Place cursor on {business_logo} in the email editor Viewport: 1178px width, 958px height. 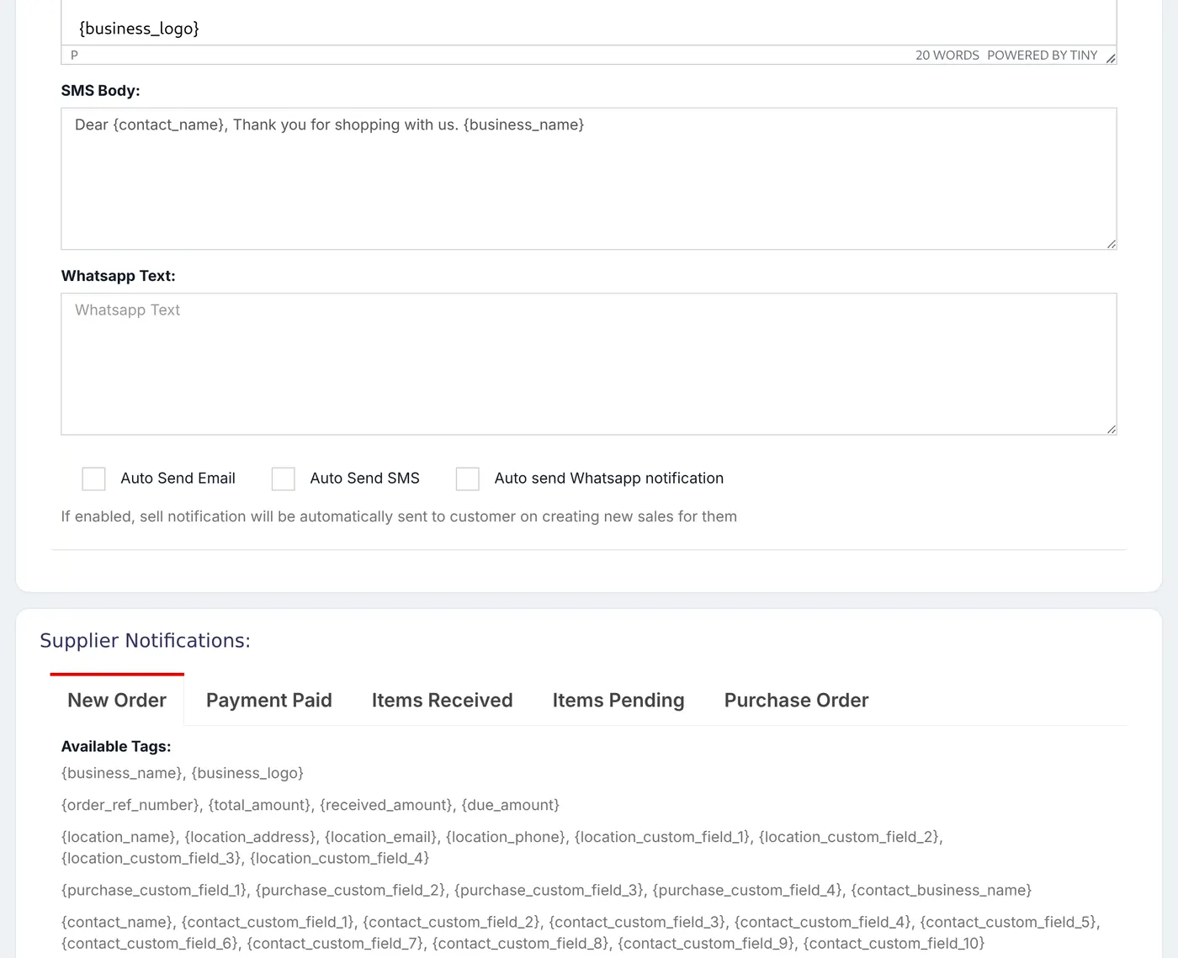tap(139, 29)
